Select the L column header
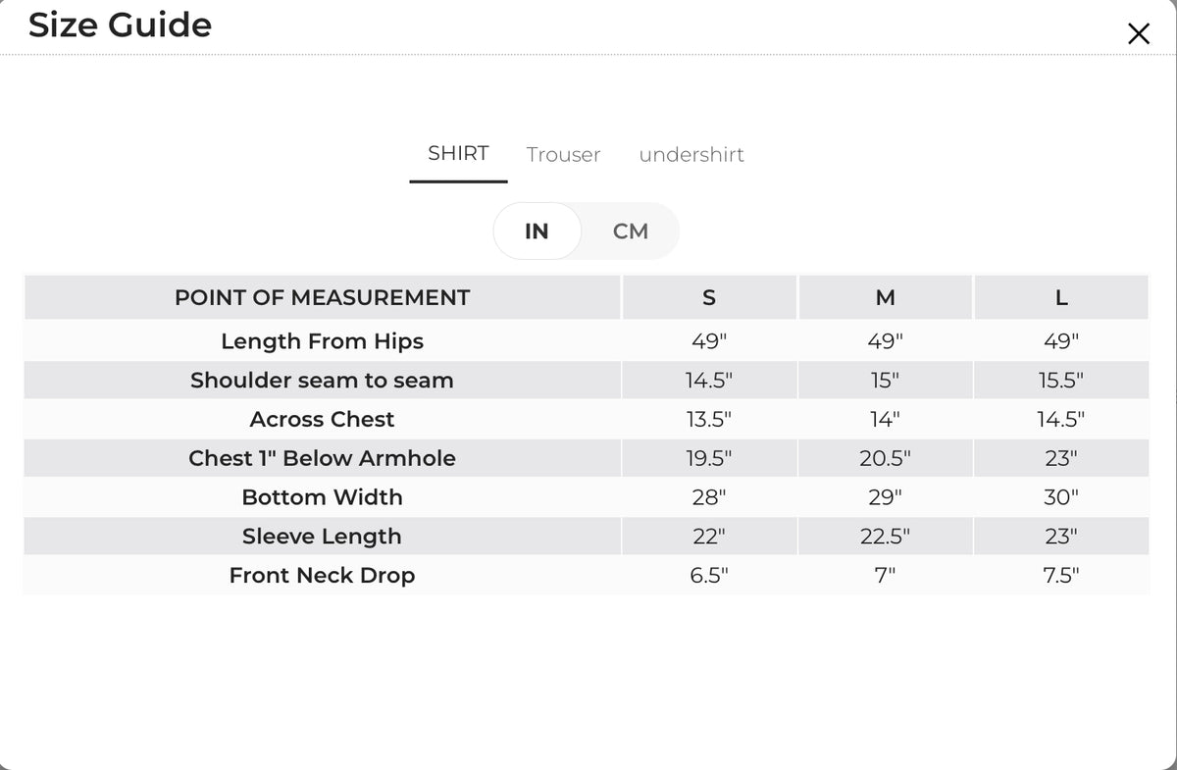The width and height of the screenshot is (1177, 770). (1061, 297)
